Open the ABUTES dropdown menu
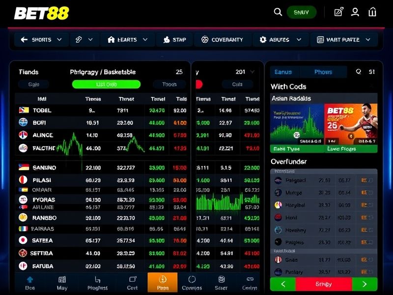 (x=280, y=40)
